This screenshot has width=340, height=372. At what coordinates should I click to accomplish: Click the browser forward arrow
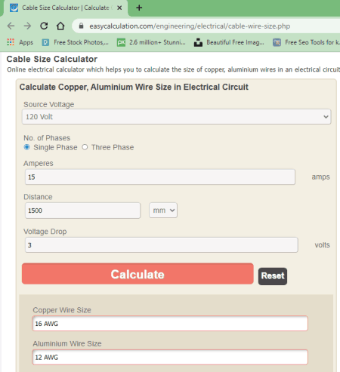[x=27, y=26]
